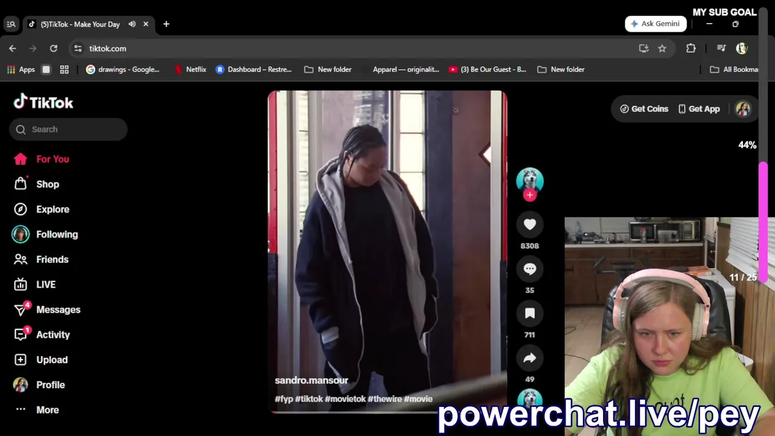
Task: Open the comments bubble icon
Action: 530,269
